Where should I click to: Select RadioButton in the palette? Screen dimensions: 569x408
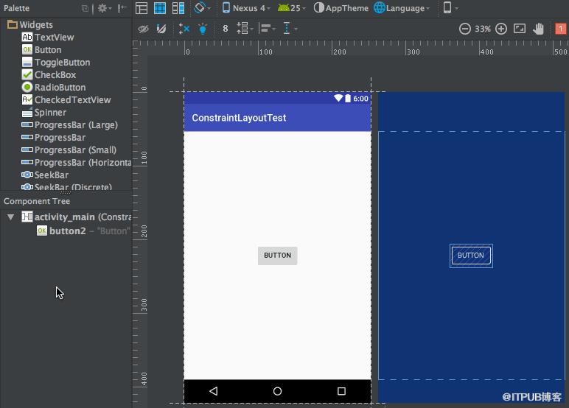[x=54, y=88]
